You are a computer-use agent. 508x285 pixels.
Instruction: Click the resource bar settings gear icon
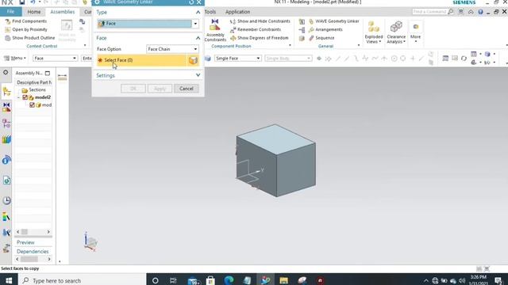click(x=6, y=72)
